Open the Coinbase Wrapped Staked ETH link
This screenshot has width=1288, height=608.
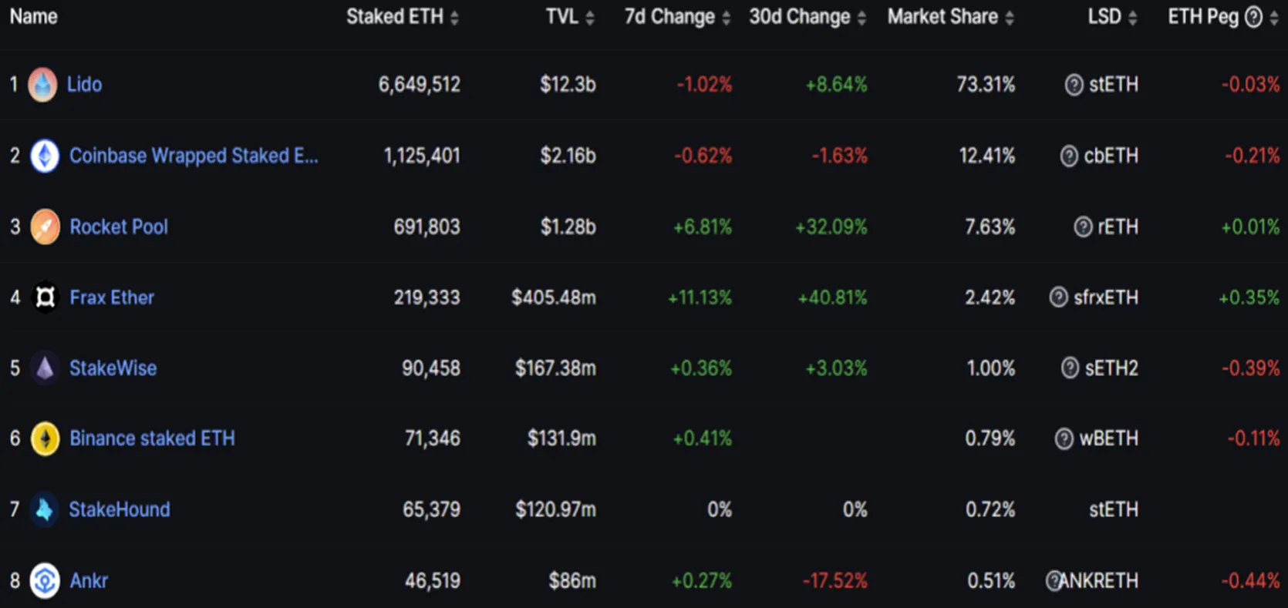pos(194,156)
